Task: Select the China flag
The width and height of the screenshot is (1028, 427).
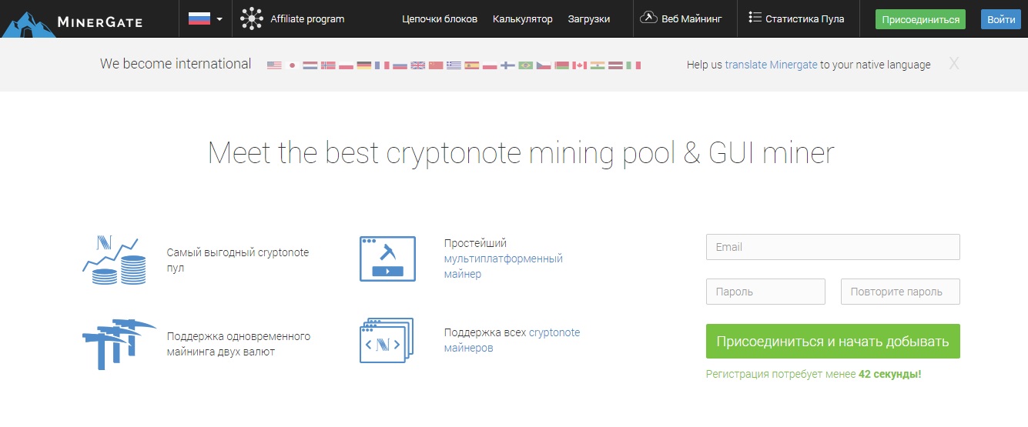Action: (x=436, y=65)
